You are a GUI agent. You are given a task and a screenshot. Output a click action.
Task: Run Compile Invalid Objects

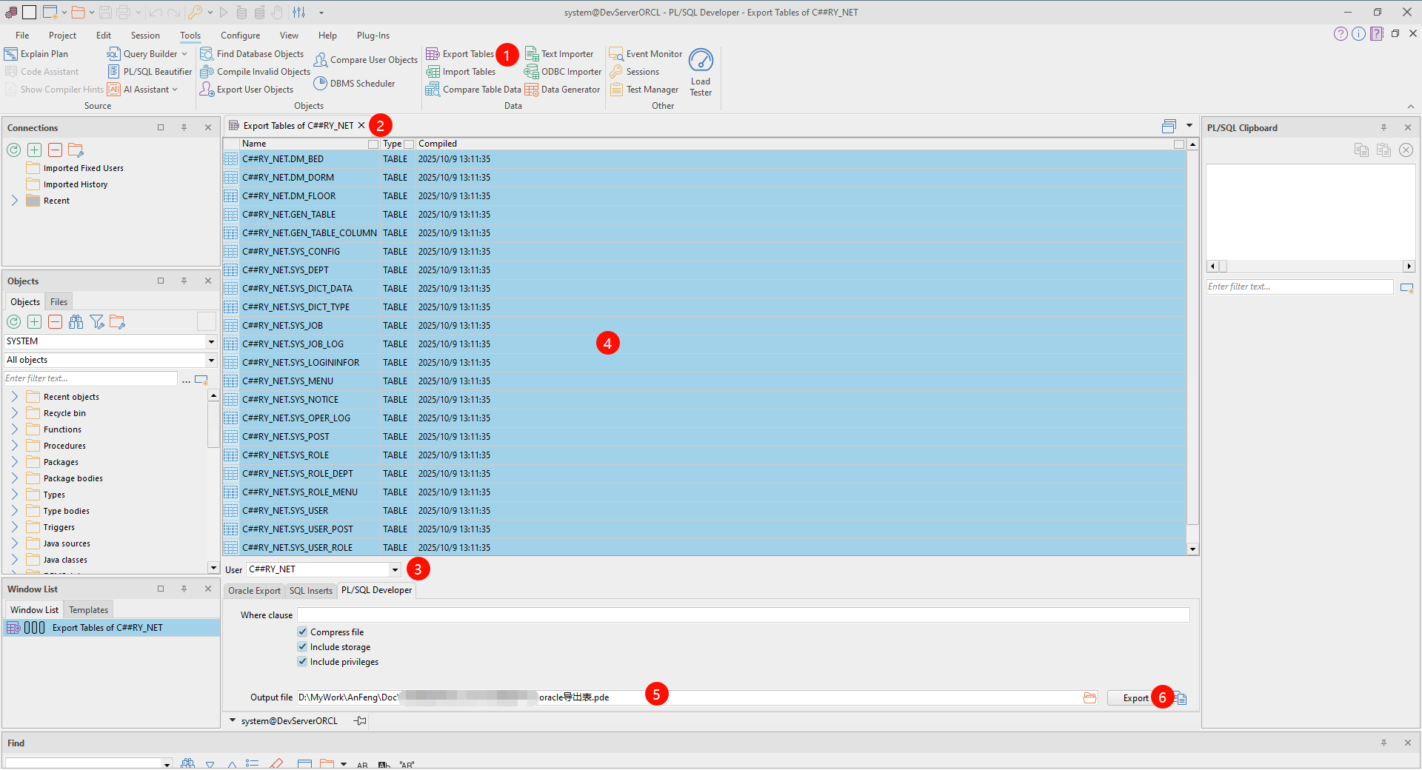coord(255,72)
